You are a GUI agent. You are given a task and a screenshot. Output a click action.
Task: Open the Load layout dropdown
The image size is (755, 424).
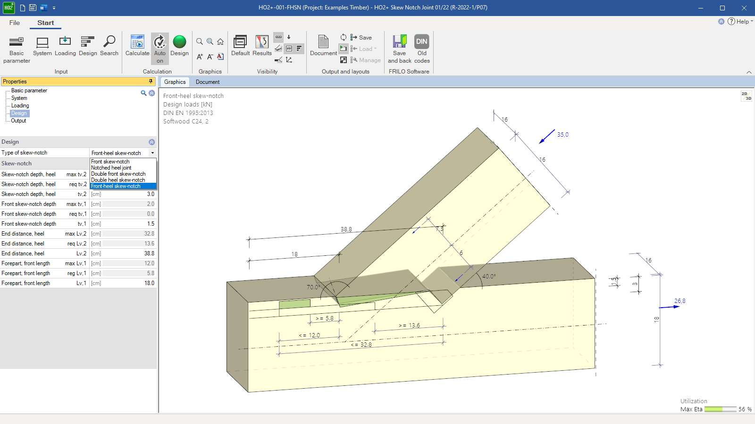click(x=363, y=49)
